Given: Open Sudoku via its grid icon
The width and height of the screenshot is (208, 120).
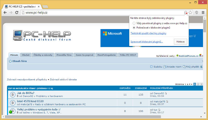Looking at the screenshot, I should [x=152, y=67].
